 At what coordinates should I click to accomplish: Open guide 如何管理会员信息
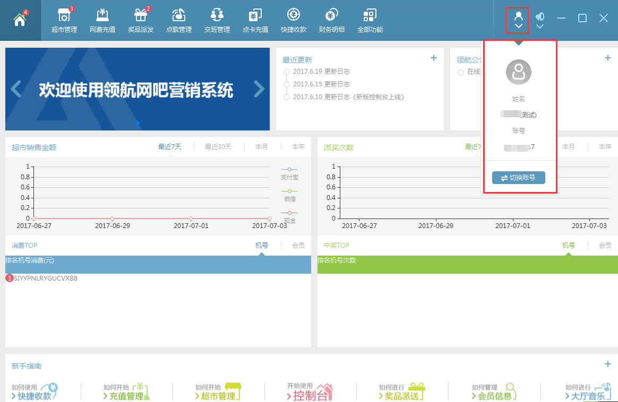(494, 391)
